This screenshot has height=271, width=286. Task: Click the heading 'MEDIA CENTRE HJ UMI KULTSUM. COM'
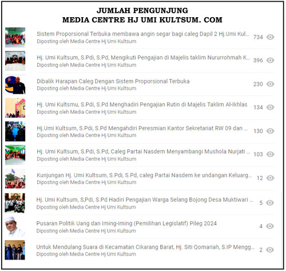coord(142,20)
